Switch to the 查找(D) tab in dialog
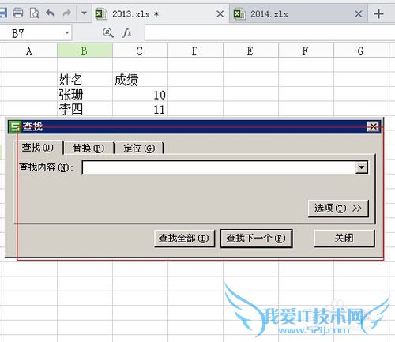395x342 pixels. click(38, 148)
